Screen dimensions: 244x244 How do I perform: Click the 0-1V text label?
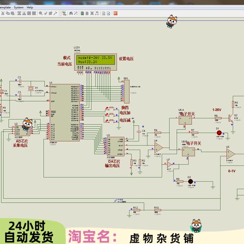pos(232,171)
